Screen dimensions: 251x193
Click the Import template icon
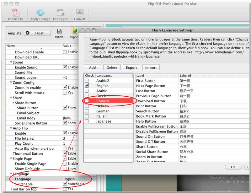coord(74,31)
